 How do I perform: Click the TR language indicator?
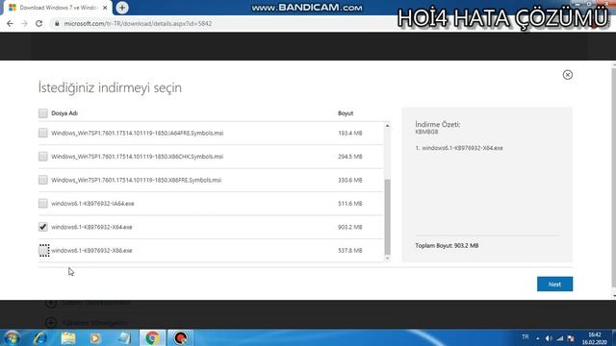click(526, 337)
